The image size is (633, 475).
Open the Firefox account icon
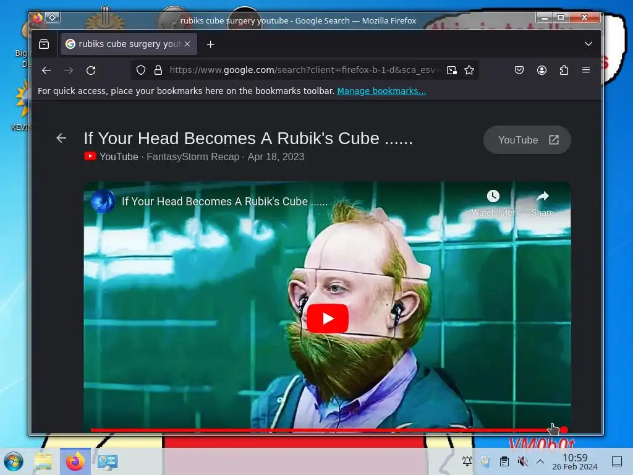542,71
